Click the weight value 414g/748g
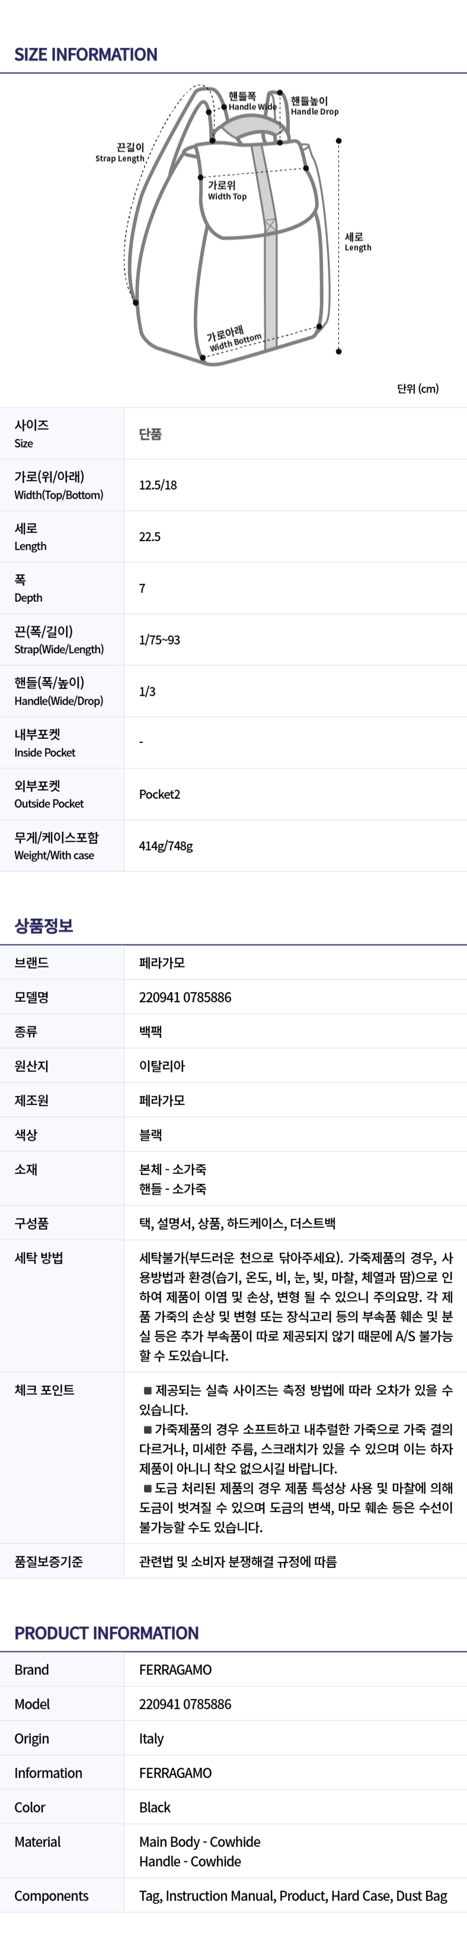The width and height of the screenshot is (467, 1952). [166, 846]
